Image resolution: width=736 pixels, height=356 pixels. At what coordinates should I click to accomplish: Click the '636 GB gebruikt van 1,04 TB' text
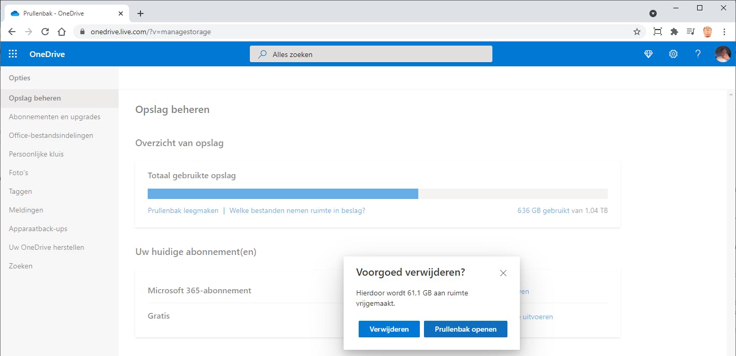(x=562, y=210)
